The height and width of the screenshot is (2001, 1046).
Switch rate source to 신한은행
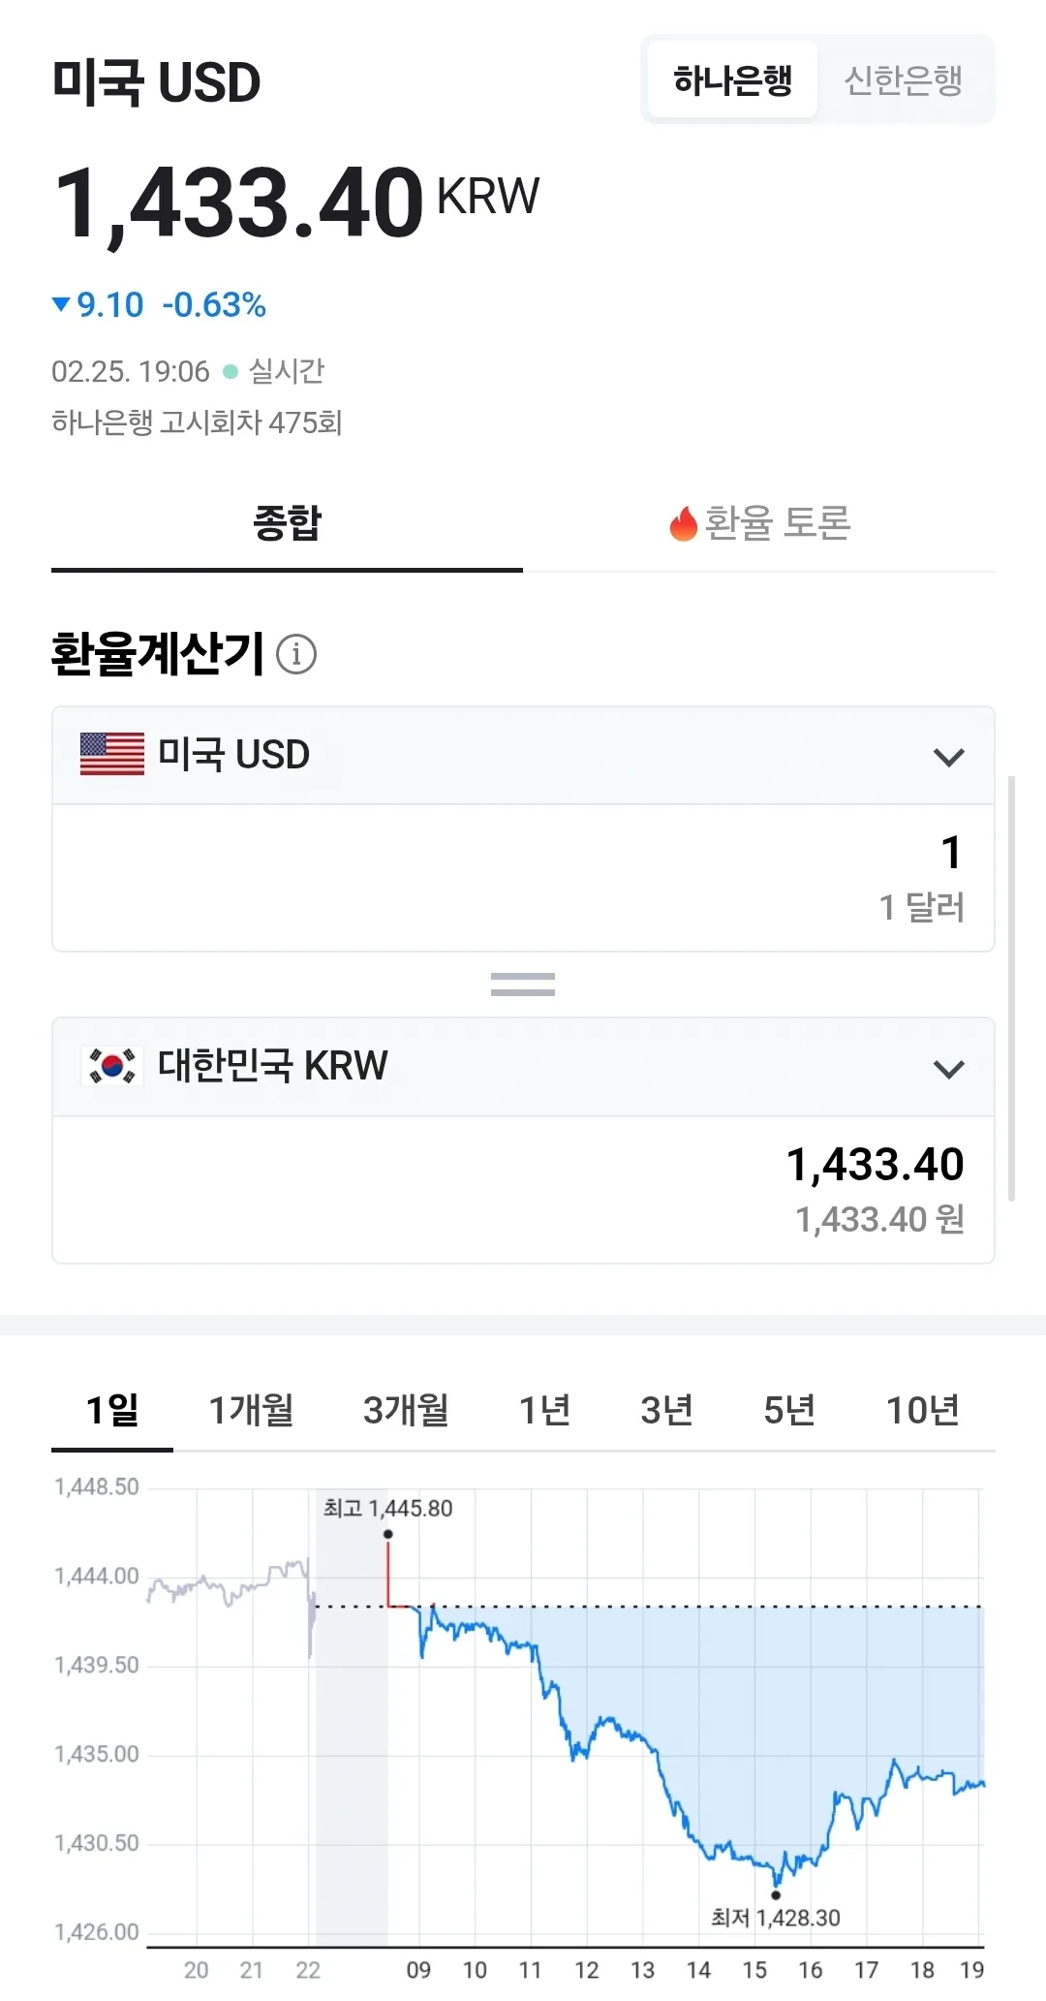904,79
